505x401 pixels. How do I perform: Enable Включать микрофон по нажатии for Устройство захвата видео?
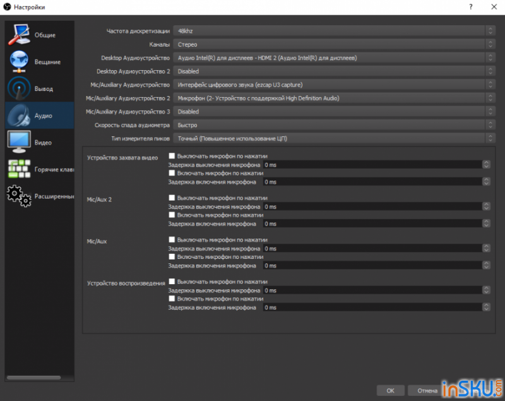click(172, 173)
